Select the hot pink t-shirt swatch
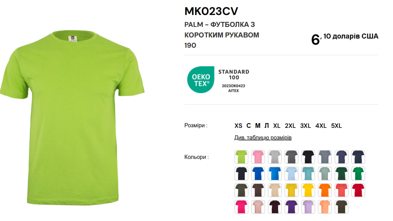 [241, 207]
